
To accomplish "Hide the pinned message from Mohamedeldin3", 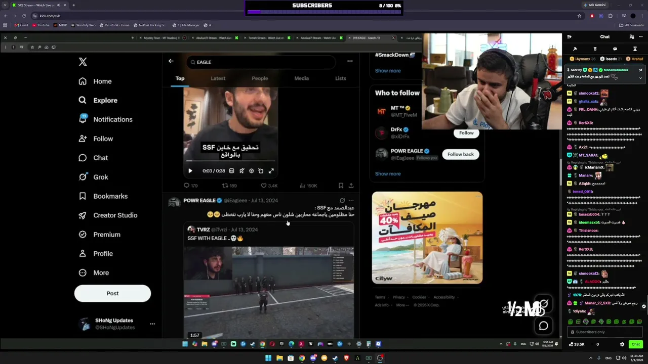I will (x=640, y=70).
